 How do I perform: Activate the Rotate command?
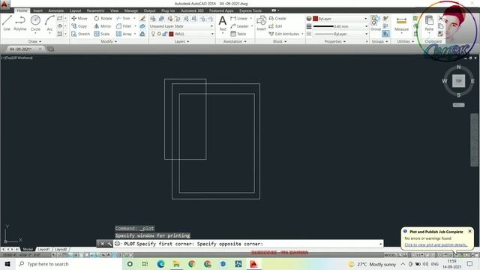103,18
